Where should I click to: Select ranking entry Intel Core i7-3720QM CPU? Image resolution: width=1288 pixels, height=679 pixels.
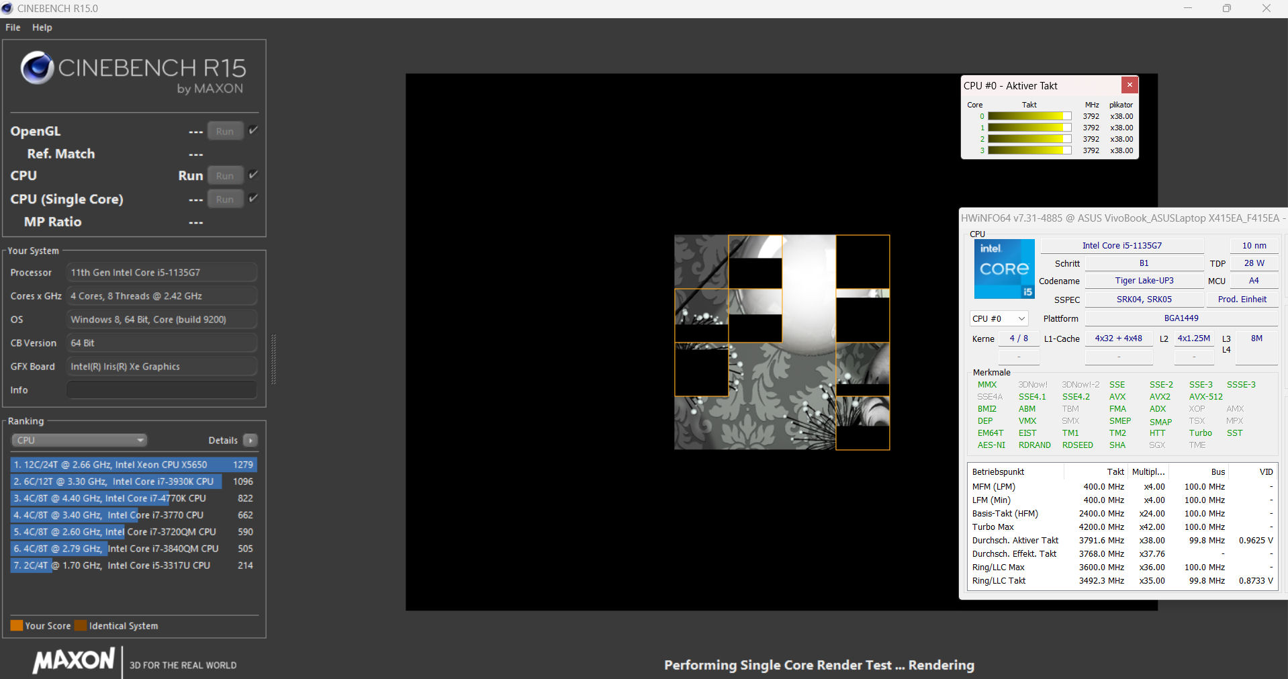(x=134, y=532)
